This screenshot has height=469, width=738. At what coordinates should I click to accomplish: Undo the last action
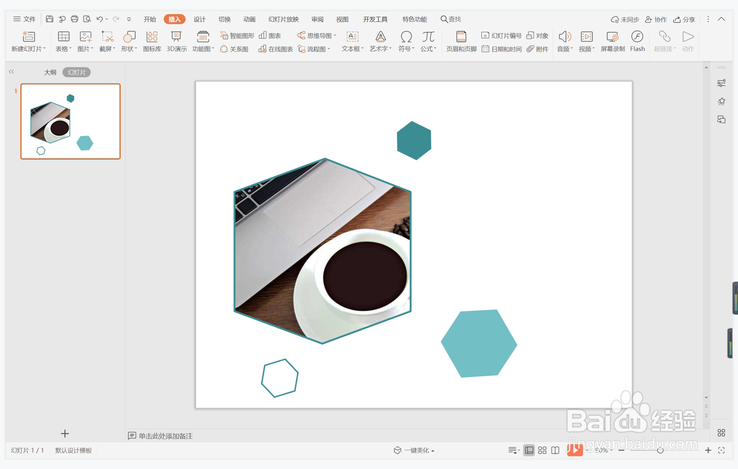coord(100,19)
